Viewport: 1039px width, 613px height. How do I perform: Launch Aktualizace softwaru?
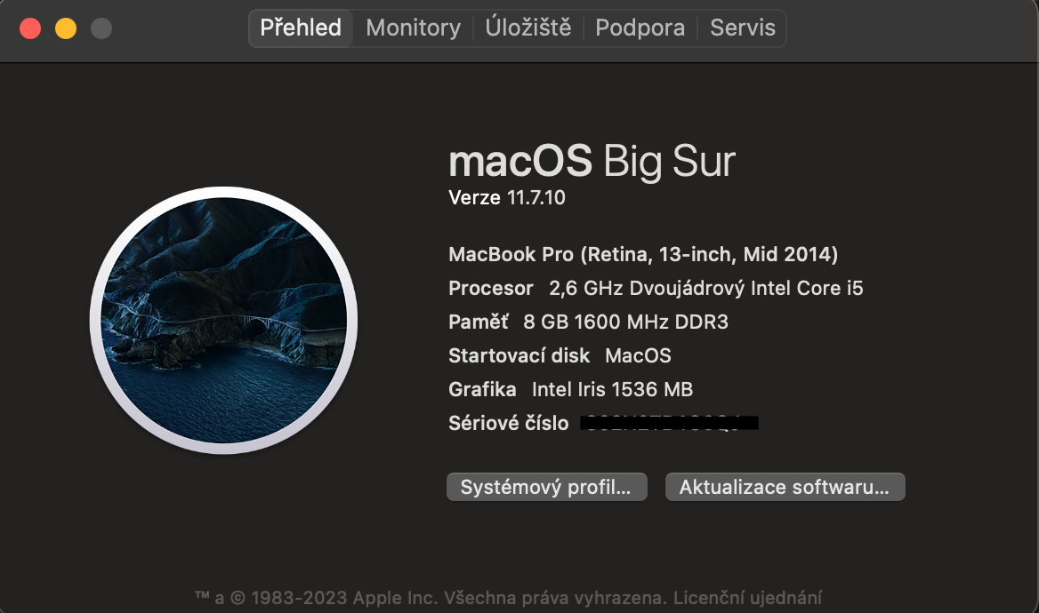[785, 486]
